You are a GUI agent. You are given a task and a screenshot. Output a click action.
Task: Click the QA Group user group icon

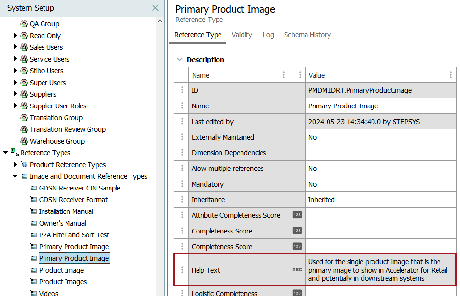[x=24, y=24]
